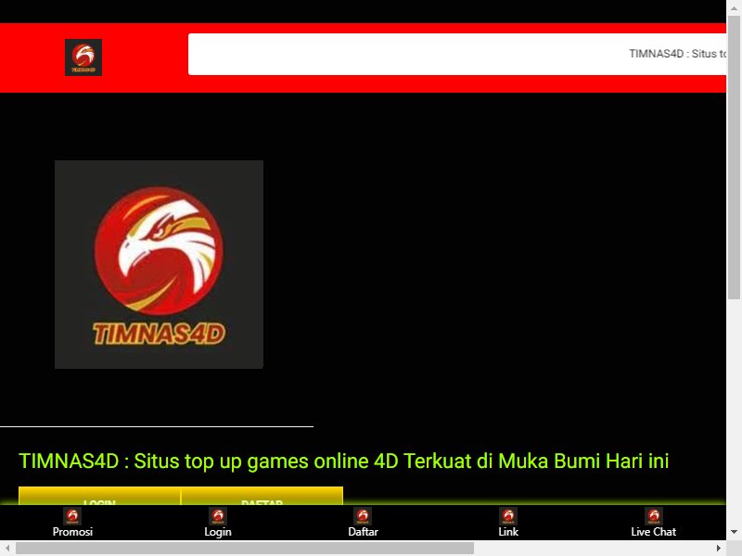Click the yellow DAFTAR button

click(262, 496)
